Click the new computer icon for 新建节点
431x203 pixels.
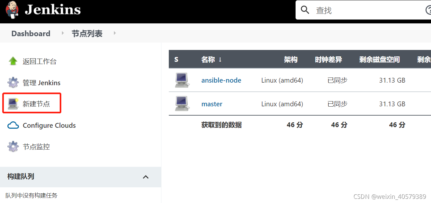pyautogui.click(x=13, y=104)
